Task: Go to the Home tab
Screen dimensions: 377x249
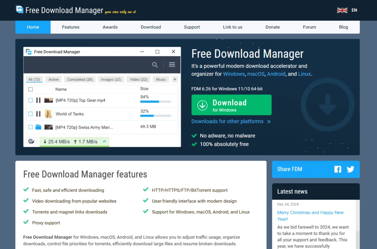Action: 33,27
